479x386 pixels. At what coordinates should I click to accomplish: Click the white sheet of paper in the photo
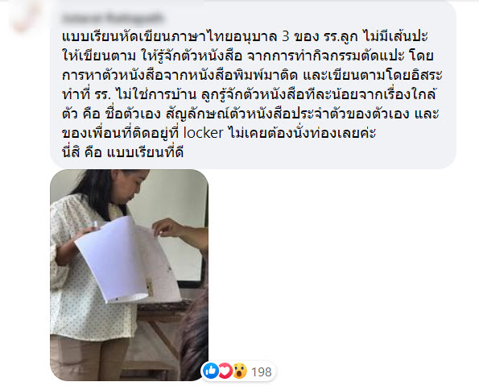click(113, 260)
